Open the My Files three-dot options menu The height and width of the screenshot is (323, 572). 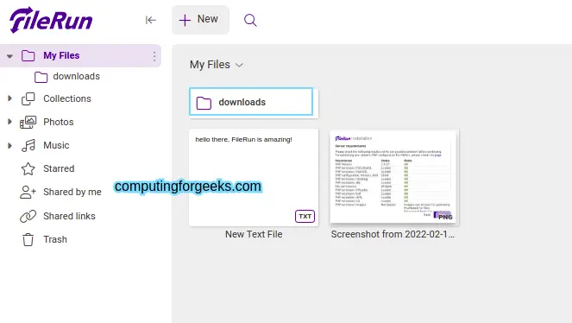point(154,56)
